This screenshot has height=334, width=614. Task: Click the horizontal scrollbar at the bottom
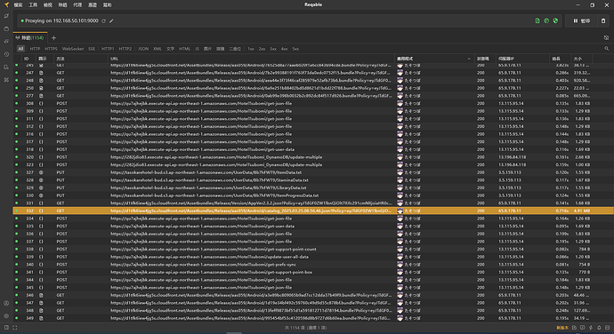click(x=234, y=333)
